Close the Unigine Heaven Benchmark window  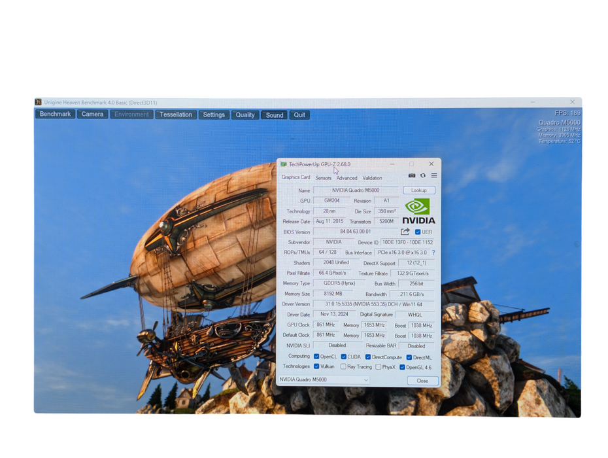click(x=572, y=101)
